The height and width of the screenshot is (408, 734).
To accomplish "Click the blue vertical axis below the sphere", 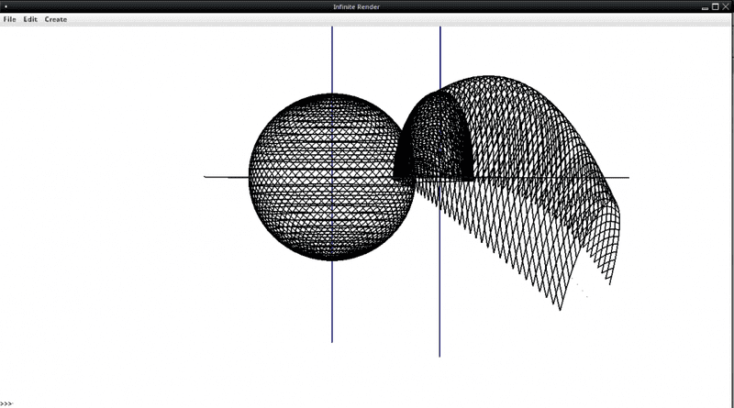I will [332, 303].
